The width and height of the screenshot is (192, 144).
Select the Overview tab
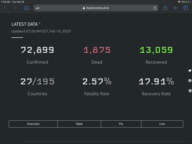(x=33, y=124)
